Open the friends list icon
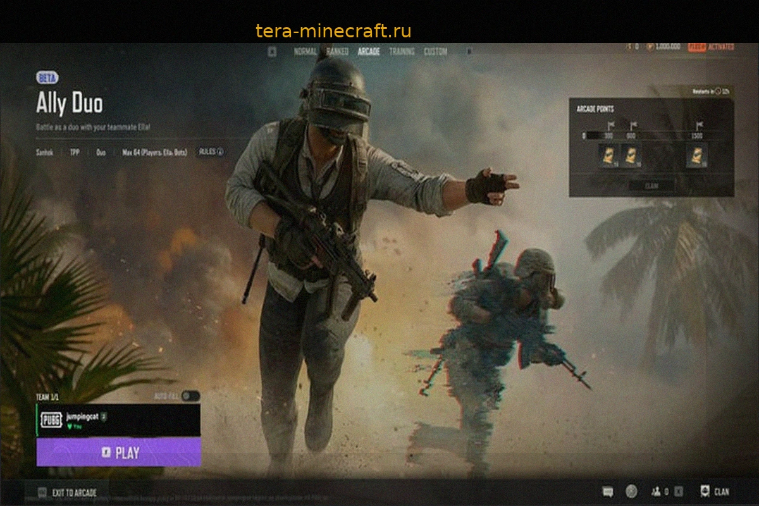759x506 pixels. [x=655, y=491]
